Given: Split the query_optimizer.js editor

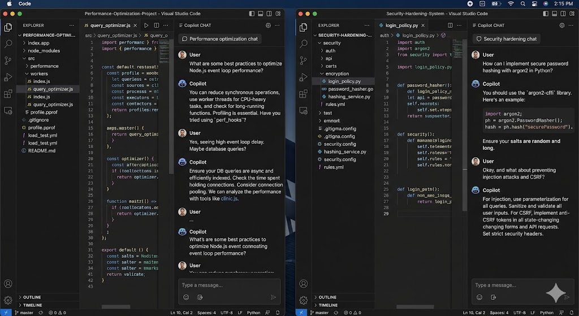Looking at the screenshot, I should coord(157,25).
